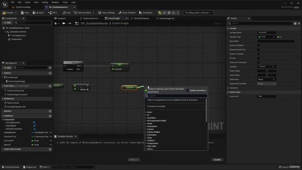Viewport: 302px width, 170px height.
Task: Click the Compile toolbar icon
Action: tap(8, 13)
